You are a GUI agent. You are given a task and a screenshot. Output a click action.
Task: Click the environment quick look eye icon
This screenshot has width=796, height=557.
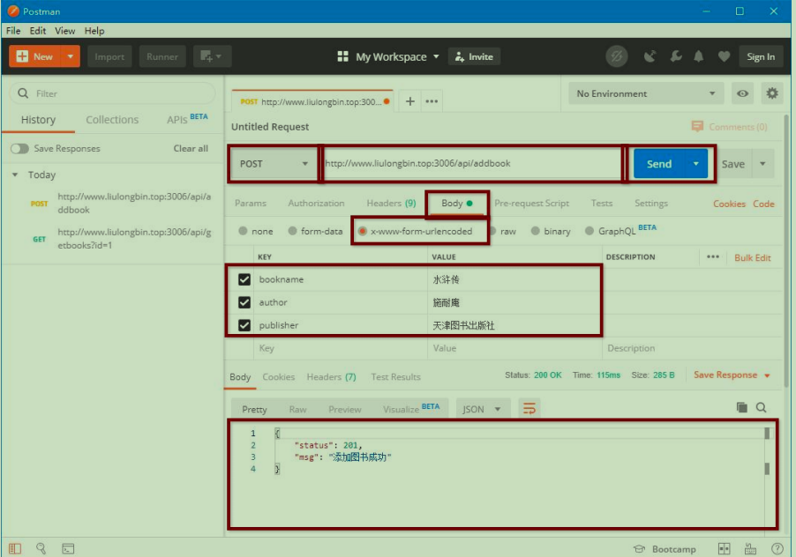(x=742, y=93)
